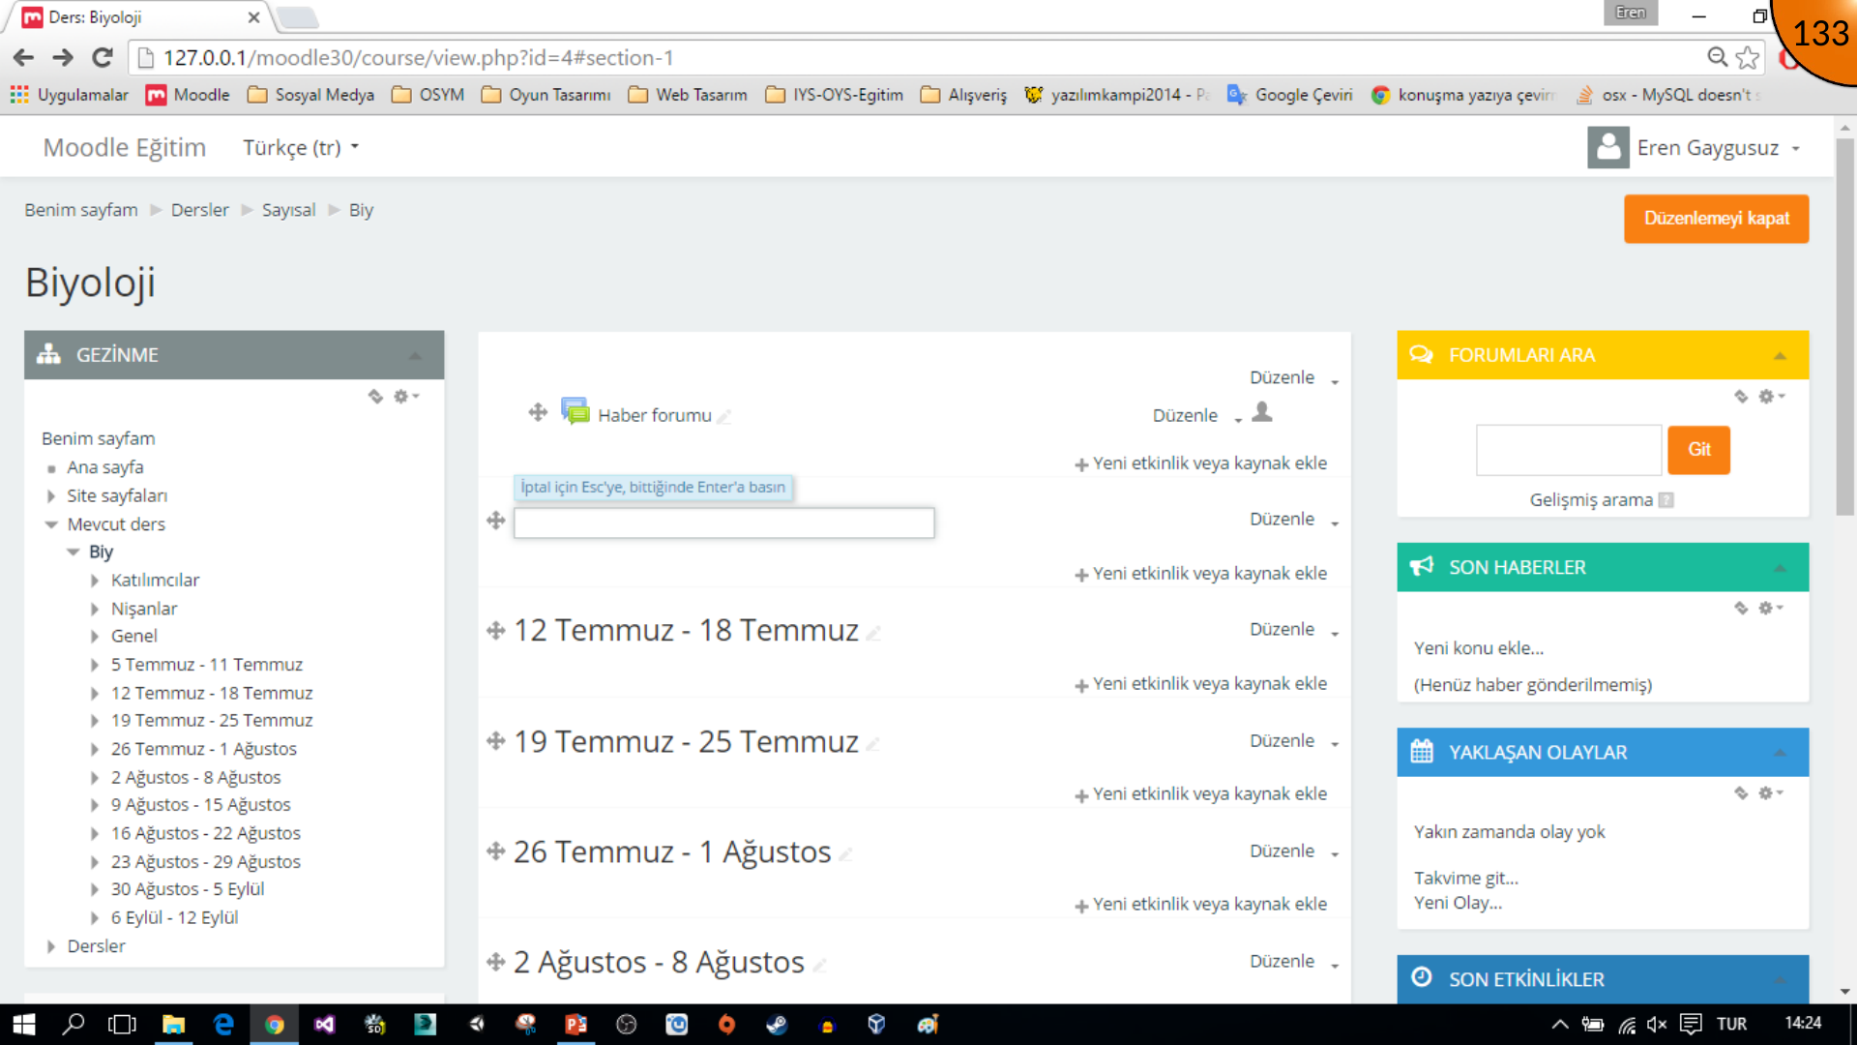Open the Sosyal Medya bookmark folder
Screen dimensions: 1858x1045
click(311, 95)
